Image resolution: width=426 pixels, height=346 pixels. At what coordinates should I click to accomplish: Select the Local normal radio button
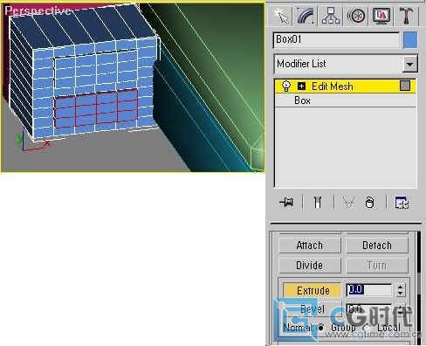tap(368, 328)
